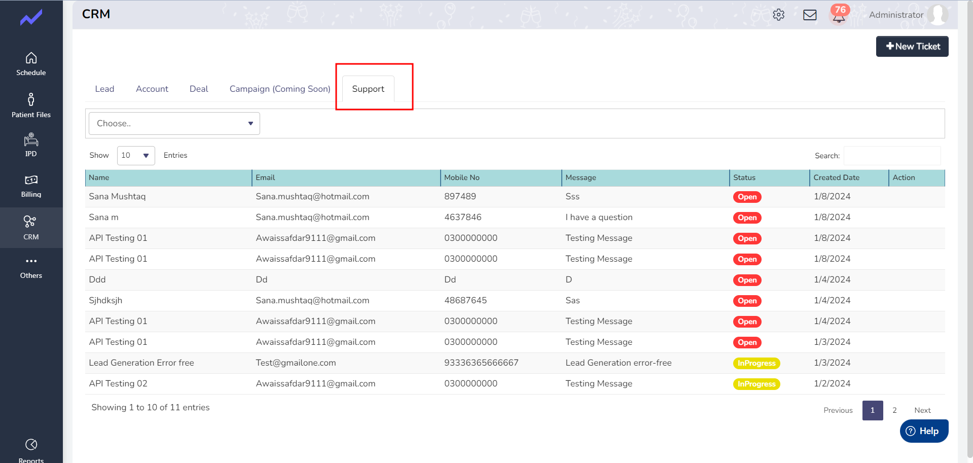Click Open status badge for Ddd row
This screenshot has width=973, height=463.
point(747,280)
